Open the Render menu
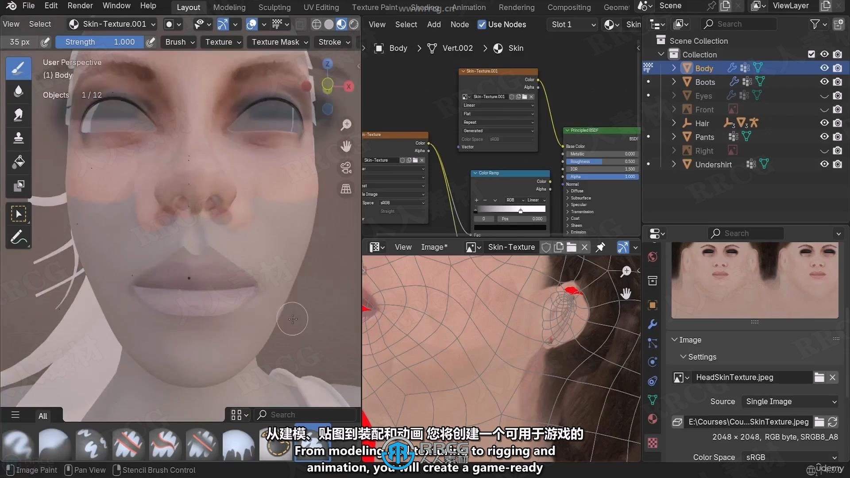Screen dimensions: 850x478 [x=80, y=6]
